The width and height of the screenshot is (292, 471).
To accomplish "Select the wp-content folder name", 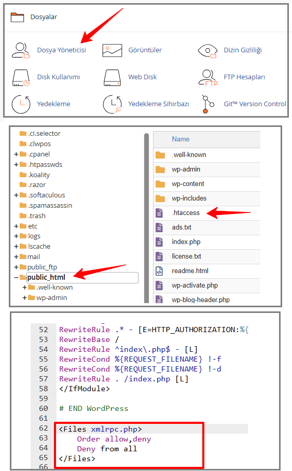I will coord(188,184).
